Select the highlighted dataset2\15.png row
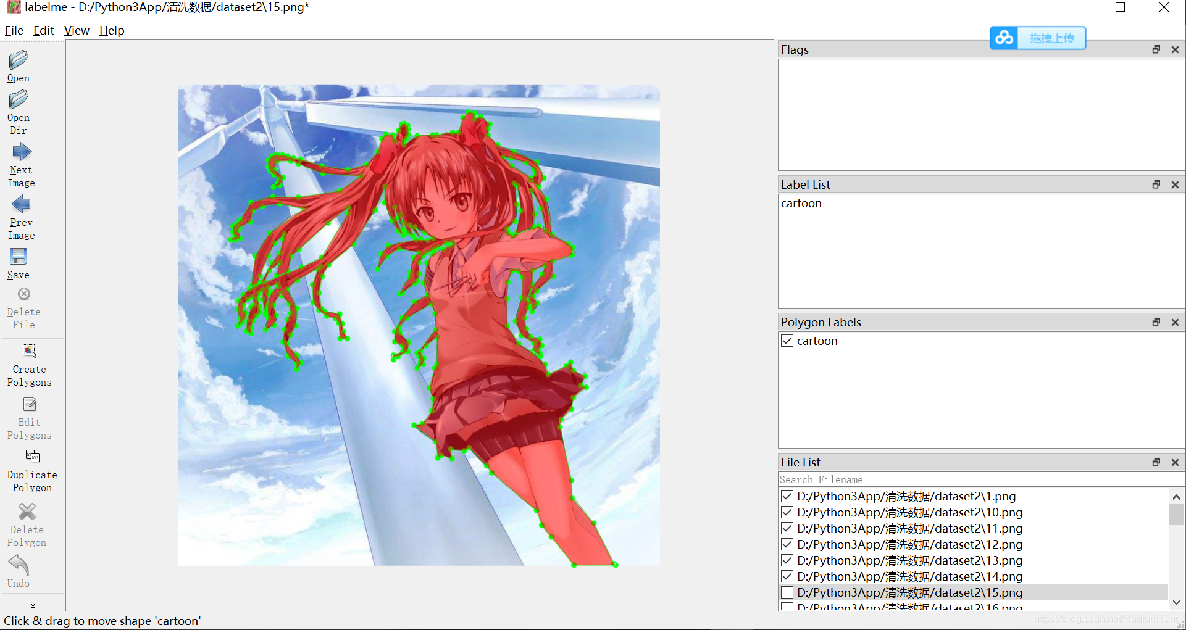1186x630 pixels. (973, 592)
